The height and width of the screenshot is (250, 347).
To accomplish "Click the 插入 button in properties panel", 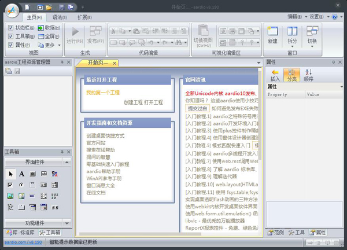I will click(x=275, y=75).
